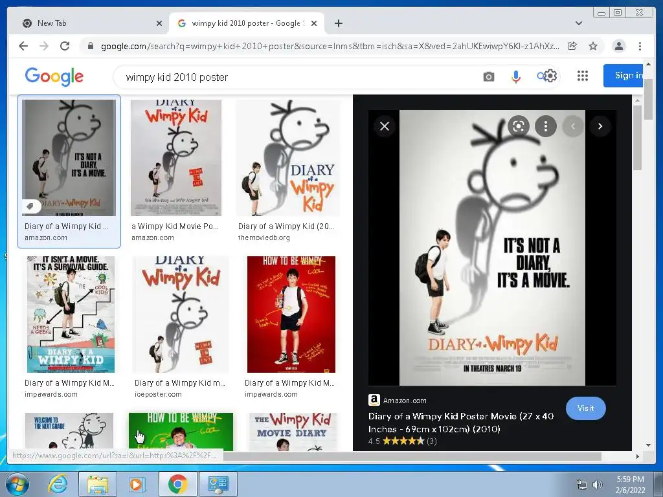Open the Amazon.com source link in the preview
This screenshot has width=663, height=497.
404,401
